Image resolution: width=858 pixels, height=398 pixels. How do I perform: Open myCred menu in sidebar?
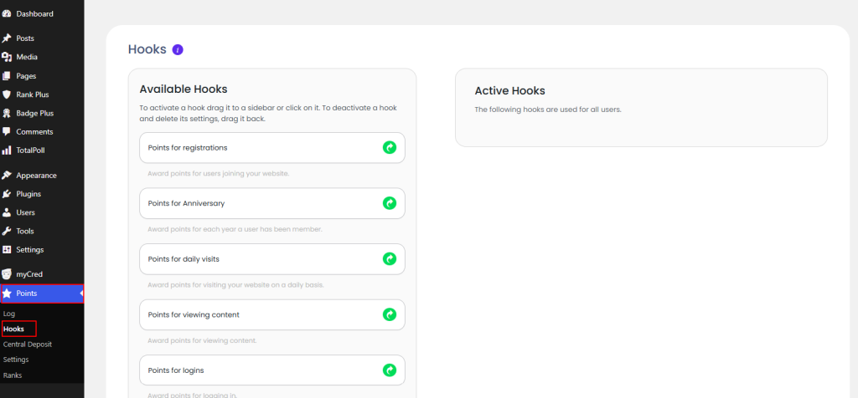[30, 273]
